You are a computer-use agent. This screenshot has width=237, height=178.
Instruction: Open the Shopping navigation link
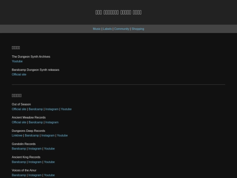(x=138, y=29)
